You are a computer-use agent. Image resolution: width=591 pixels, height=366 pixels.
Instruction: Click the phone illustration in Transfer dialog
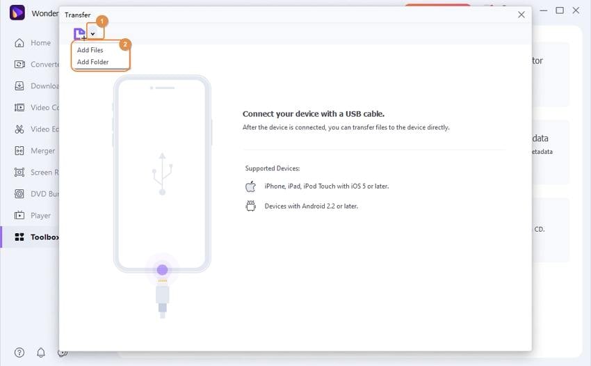[x=162, y=174]
